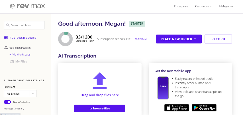Image resolution: width=243 pixels, height=115 pixels.
Task: Click the Get the Rev Mobile App heading
Action: pyautogui.click(x=173, y=71)
